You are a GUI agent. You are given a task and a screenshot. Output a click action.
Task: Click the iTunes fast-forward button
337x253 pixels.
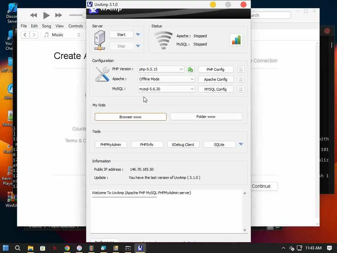point(59,15)
